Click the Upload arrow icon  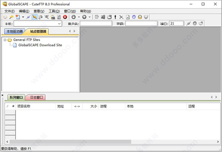pyautogui.click(x=84, y=17)
